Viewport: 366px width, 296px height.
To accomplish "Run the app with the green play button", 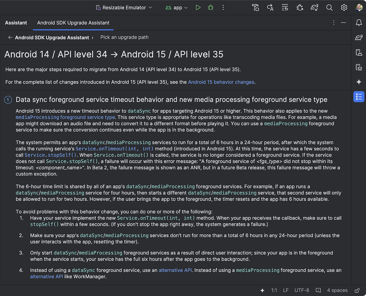I will point(198,7).
